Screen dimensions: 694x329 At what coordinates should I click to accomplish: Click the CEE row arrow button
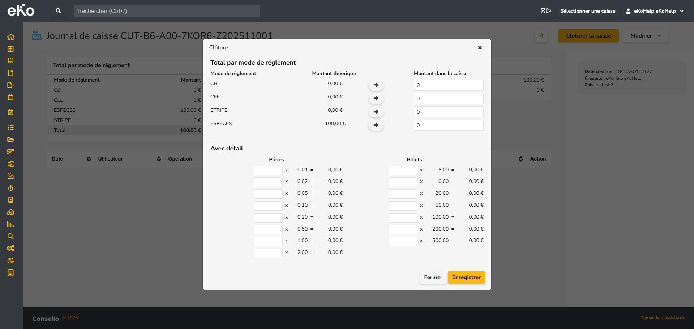pyautogui.click(x=376, y=98)
